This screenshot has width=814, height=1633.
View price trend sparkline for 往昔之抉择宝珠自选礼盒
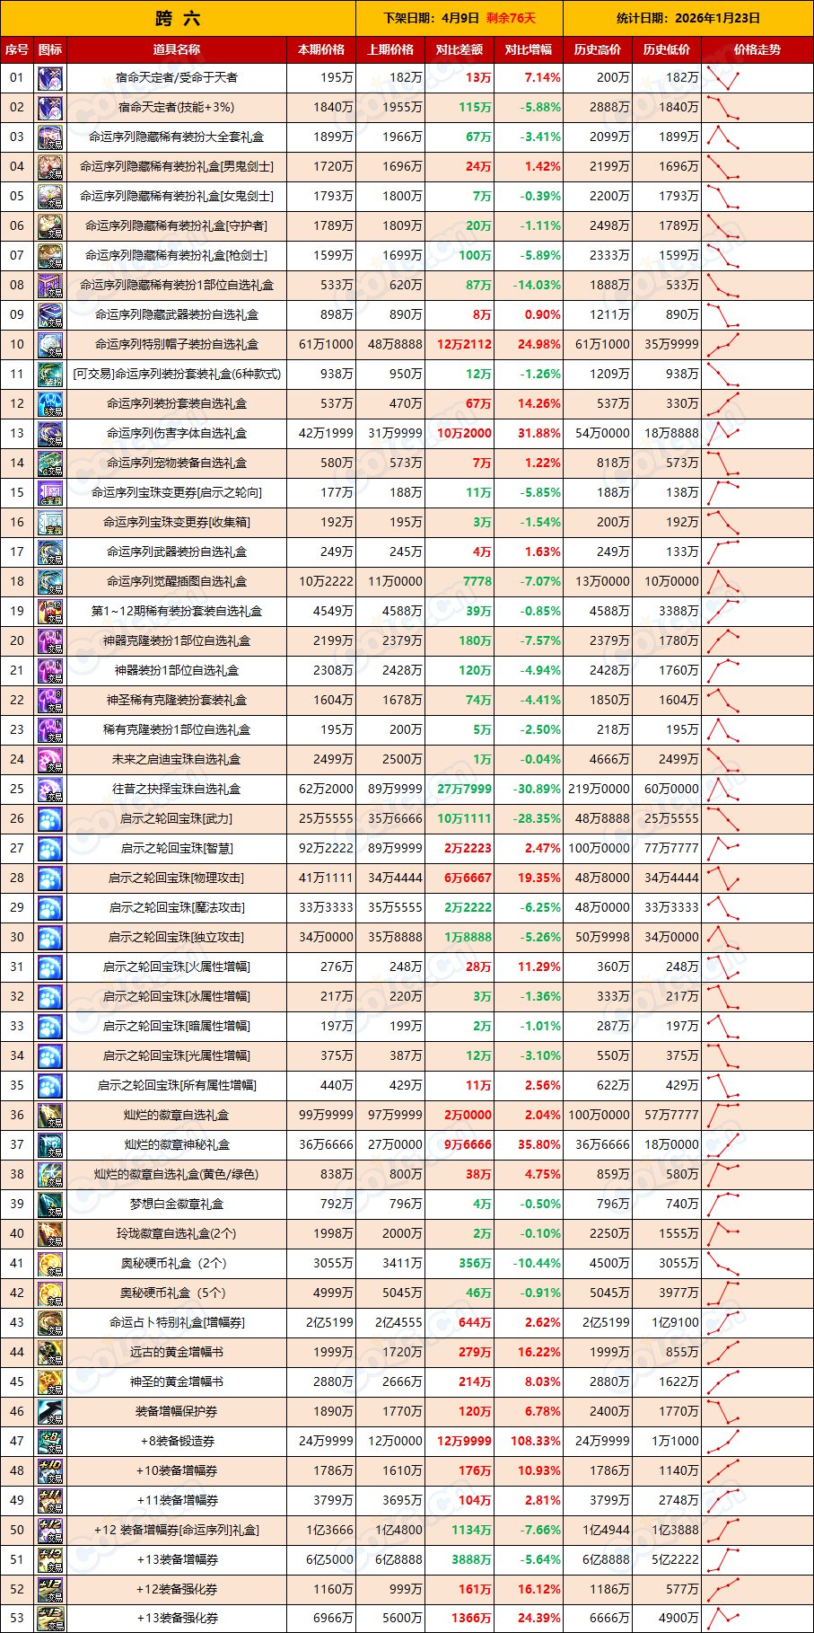[x=723, y=790]
